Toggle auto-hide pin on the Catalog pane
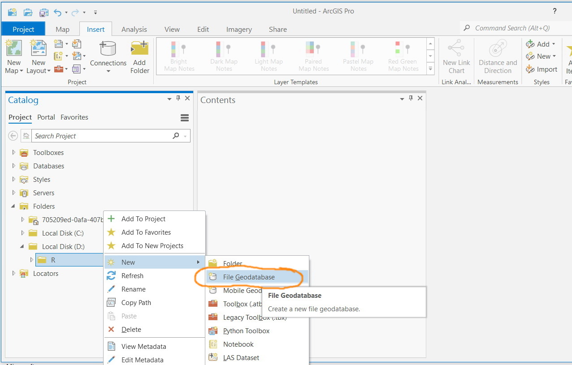The width and height of the screenshot is (572, 365). tap(178, 98)
